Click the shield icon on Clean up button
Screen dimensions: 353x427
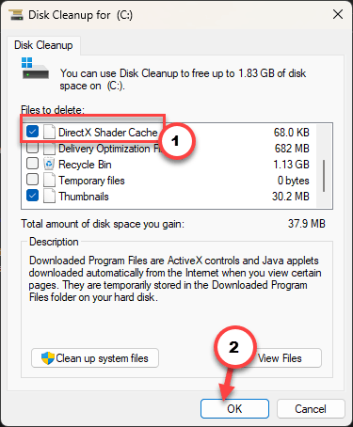[x=48, y=358]
